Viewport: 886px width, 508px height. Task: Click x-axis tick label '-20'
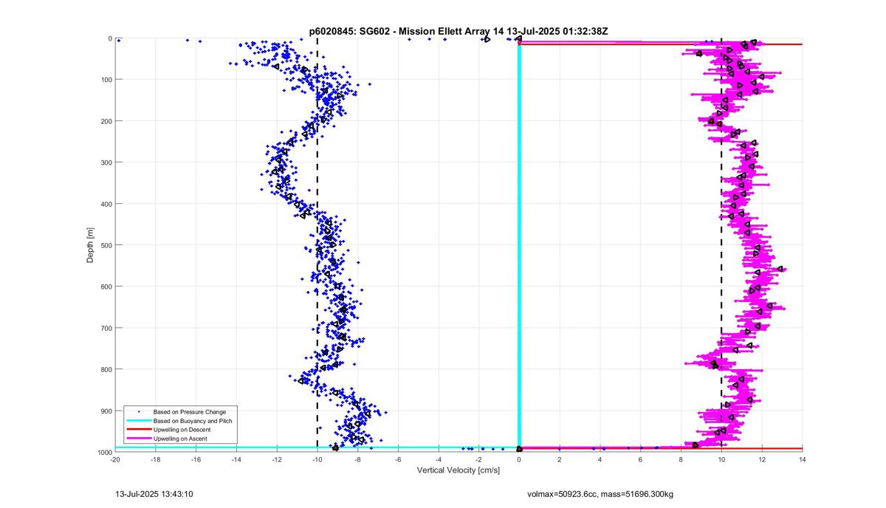pyautogui.click(x=115, y=459)
